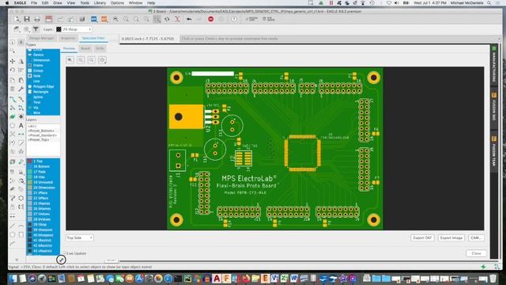
Task: Select the Text tool letter A
Action: point(21,125)
